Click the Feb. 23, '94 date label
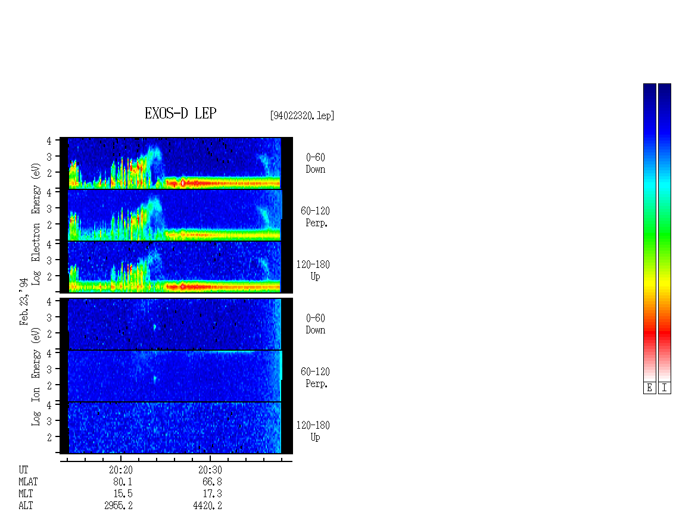This screenshot has height=521, width=673. (x=24, y=301)
